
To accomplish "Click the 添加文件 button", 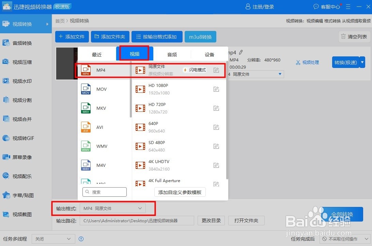I will click(x=72, y=37).
